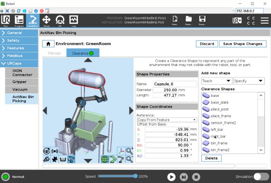The image size is (271, 183).
Task: Click the UR+ icon in the header
Action: pyautogui.click(x=237, y=20)
